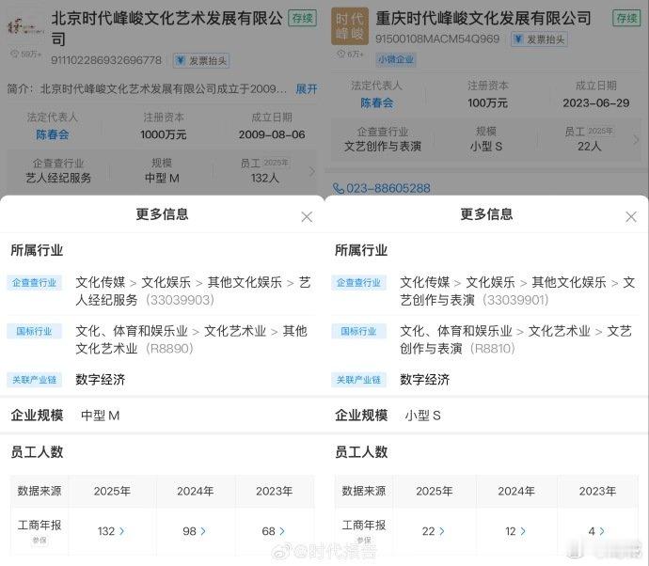Open legal representative 陈春会 on Beijing company
This screenshot has height=566, width=649.
coord(52,134)
